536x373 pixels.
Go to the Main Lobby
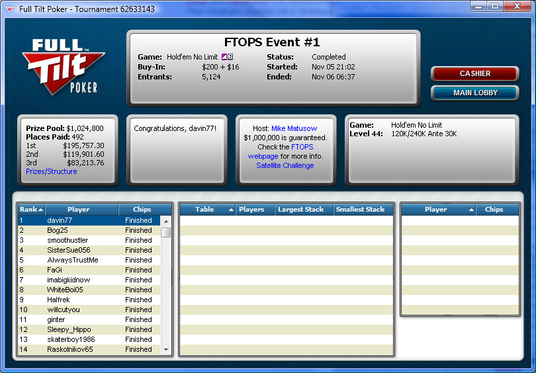pyautogui.click(x=475, y=93)
